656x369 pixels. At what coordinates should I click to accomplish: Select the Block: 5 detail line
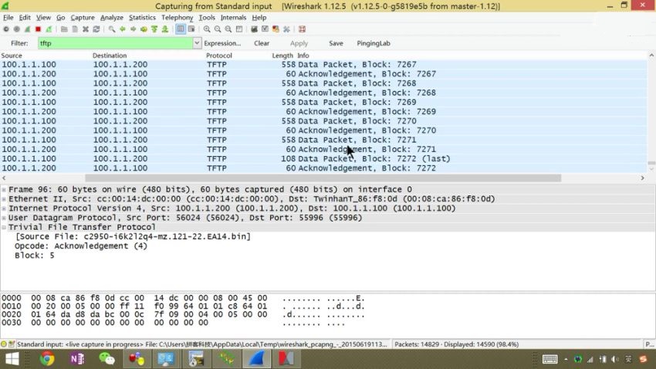point(35,256)
